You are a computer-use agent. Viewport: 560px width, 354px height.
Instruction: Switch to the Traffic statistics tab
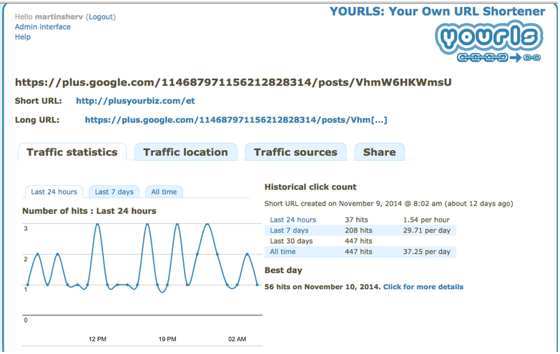72,152
